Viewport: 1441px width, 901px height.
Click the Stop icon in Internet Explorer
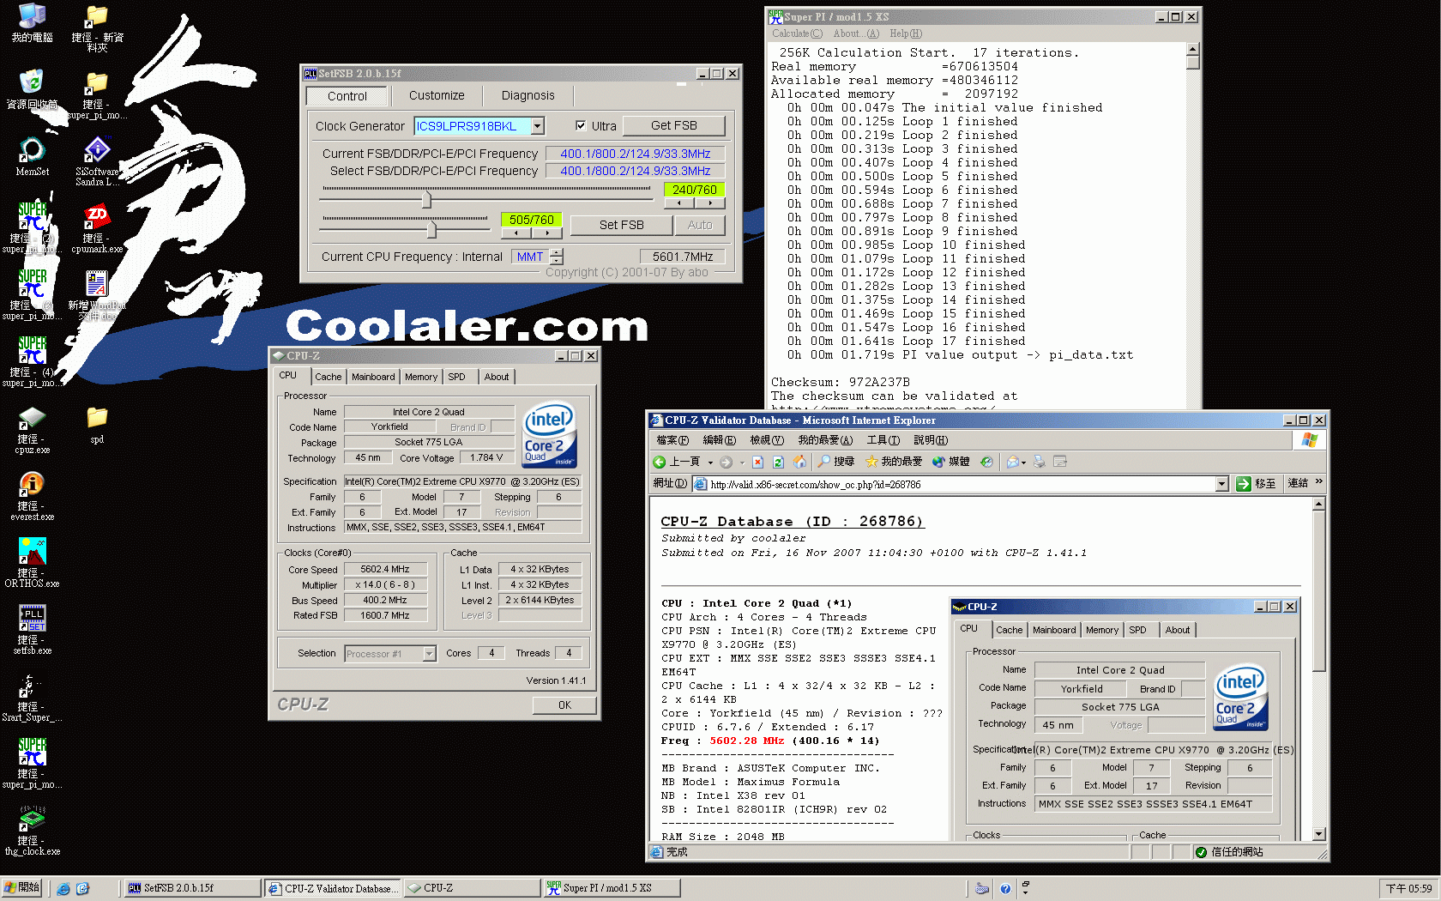[x=757, y=462]
